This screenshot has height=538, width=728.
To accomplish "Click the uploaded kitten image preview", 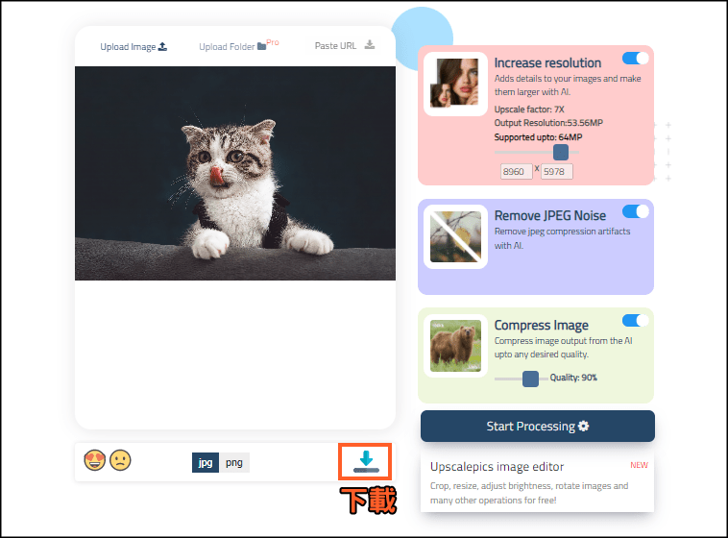I will [x=235, y=173].
